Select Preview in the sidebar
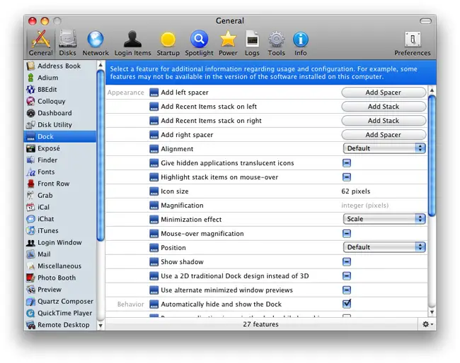 [60, 290]
